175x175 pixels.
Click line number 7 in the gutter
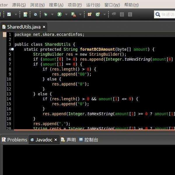[10, 64]
